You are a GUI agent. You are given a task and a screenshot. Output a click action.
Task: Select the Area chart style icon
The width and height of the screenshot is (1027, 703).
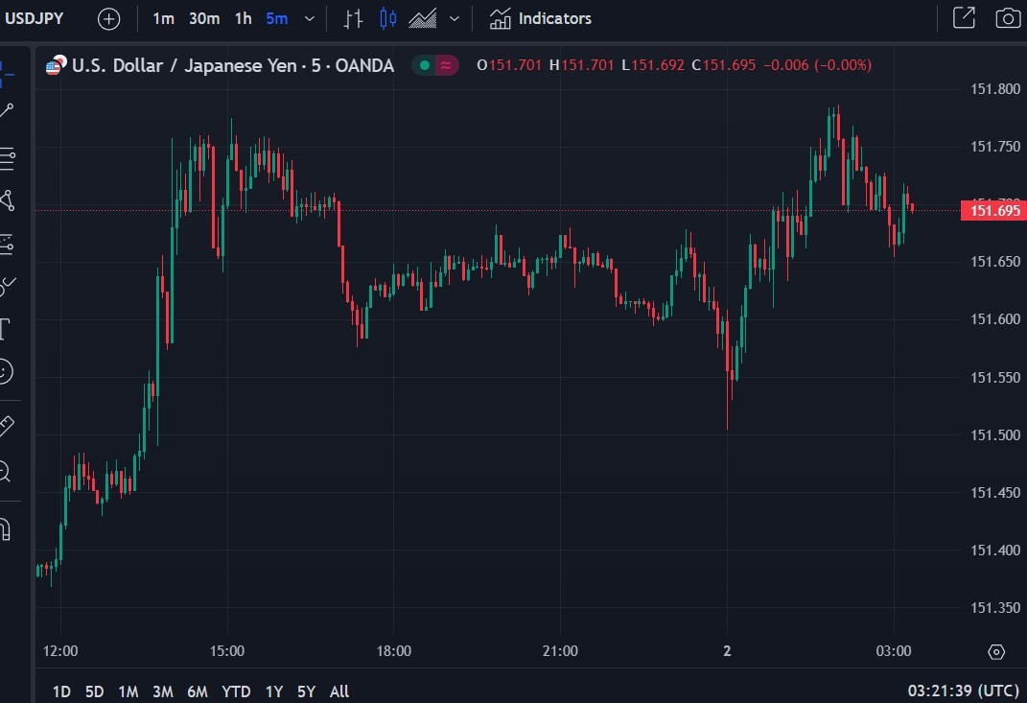[x=423, y=18]
